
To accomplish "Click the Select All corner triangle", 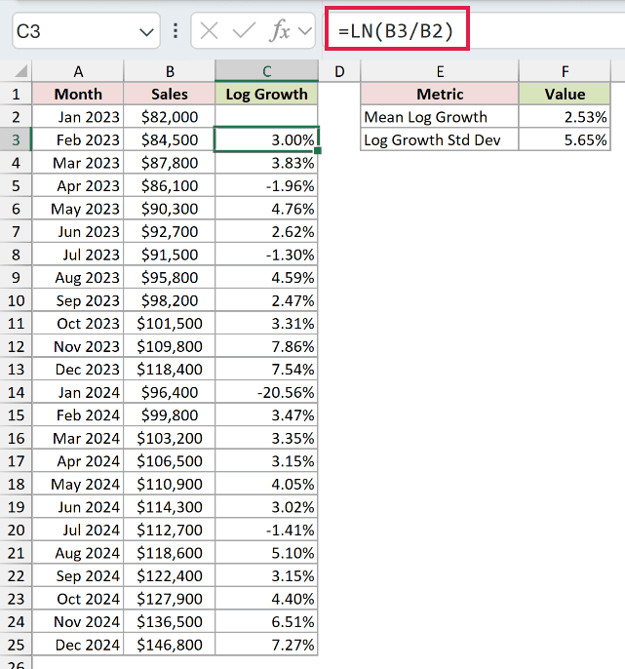I will 20,71.
